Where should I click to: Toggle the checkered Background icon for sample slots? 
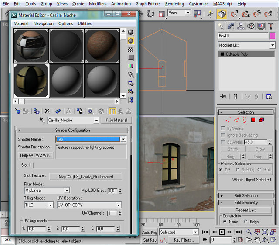(x=131, y=49)
